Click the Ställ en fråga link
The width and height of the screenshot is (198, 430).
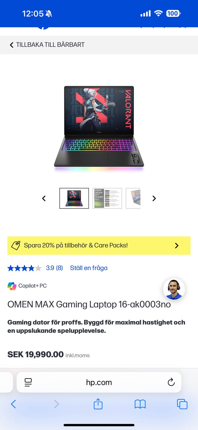(89, 268)
